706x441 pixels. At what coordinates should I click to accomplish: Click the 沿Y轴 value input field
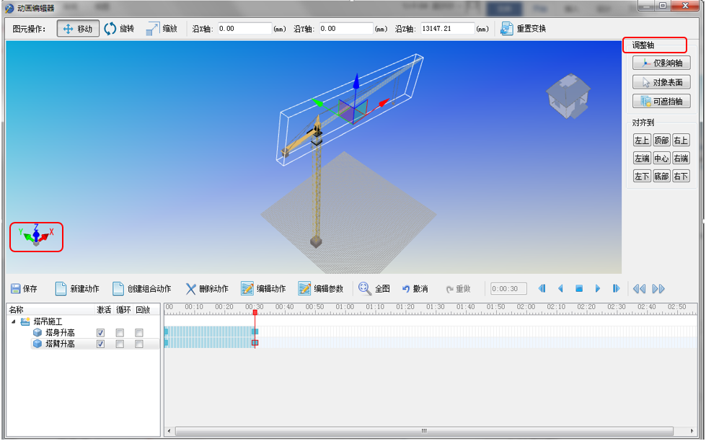pyautogui.click(x=346, y=29)
